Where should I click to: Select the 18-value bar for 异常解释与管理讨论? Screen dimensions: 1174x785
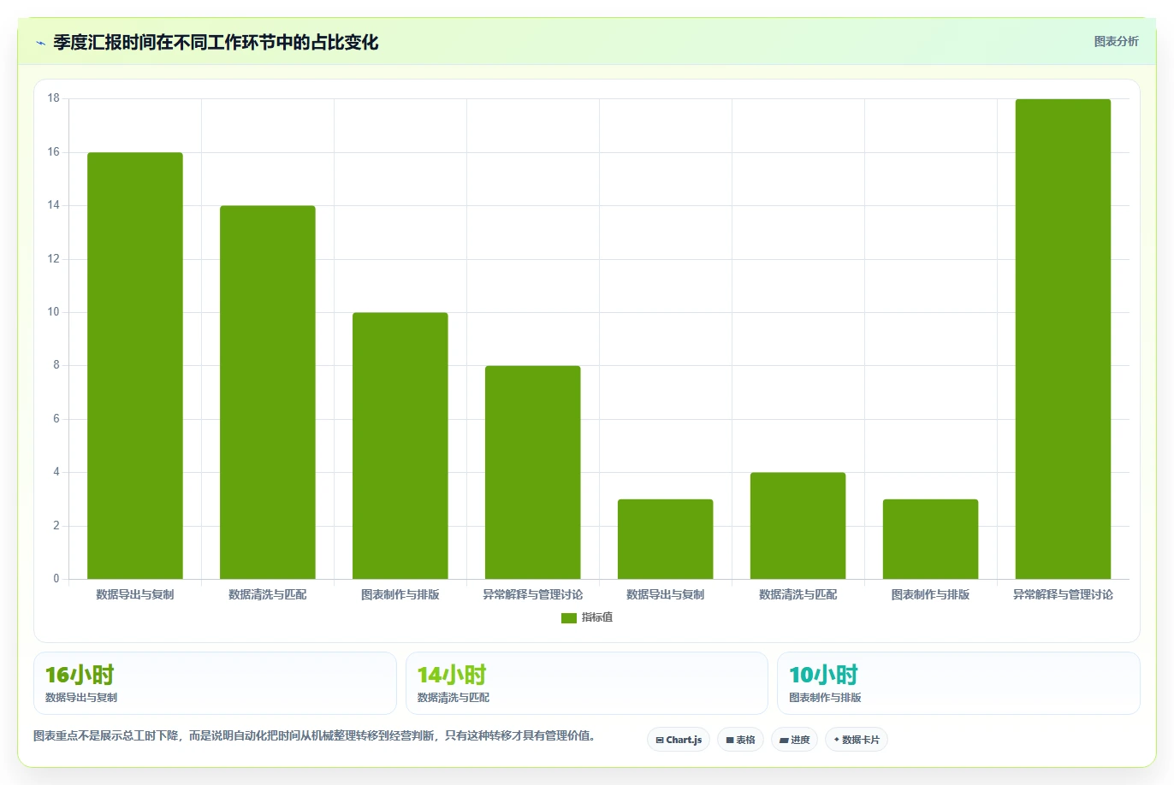[x=1064, y=339]
